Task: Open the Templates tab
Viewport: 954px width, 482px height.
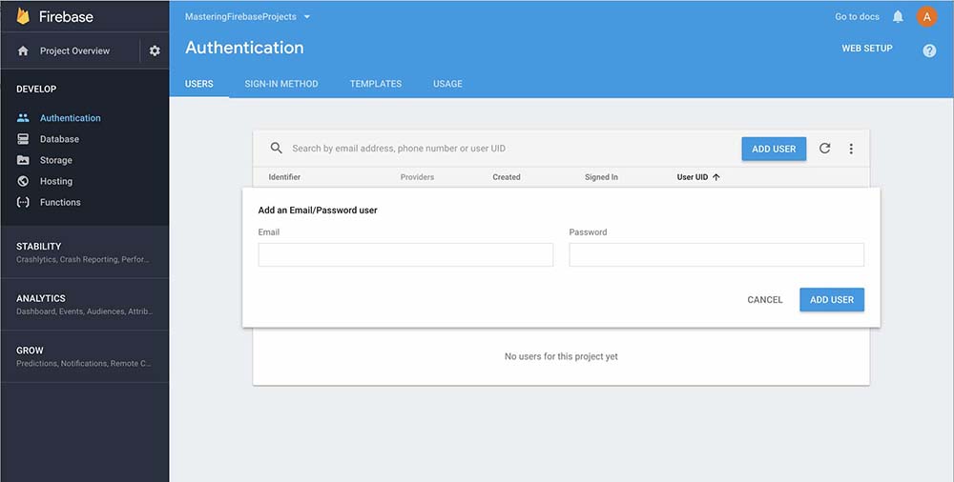Action: 376,84
